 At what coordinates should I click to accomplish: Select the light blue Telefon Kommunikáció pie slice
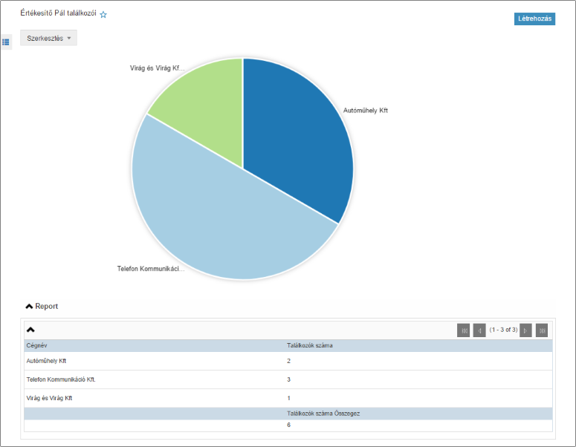tap(216, 223)
